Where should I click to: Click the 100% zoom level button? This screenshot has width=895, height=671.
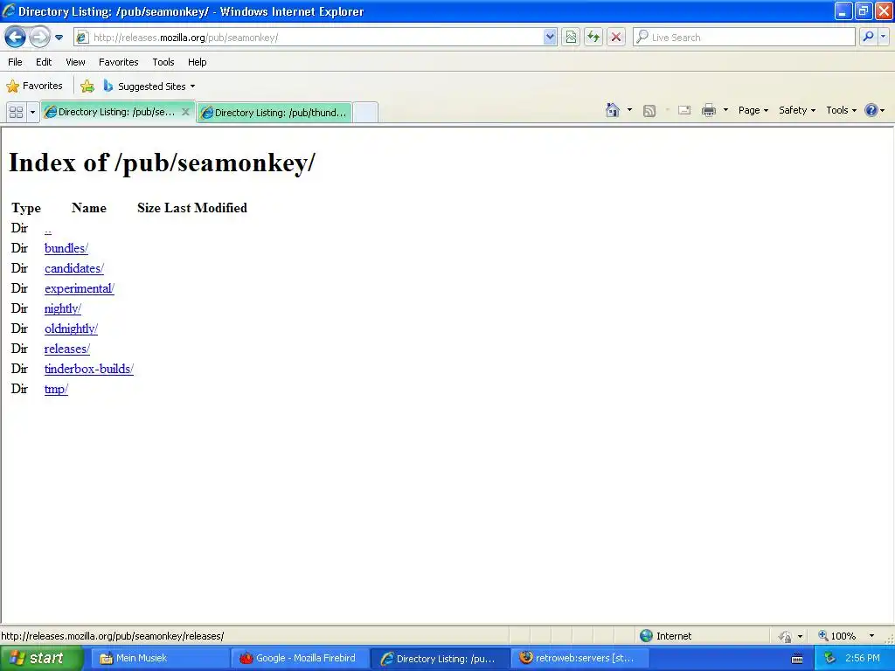click(837, 636)
